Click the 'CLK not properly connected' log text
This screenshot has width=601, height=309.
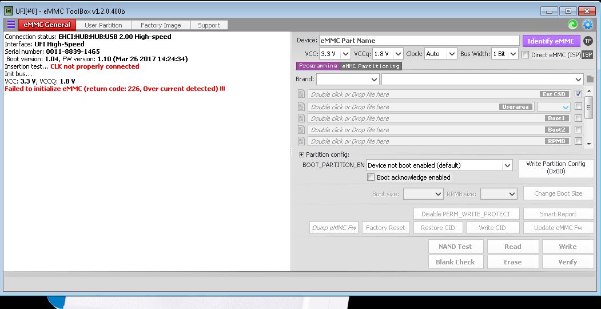95,66
